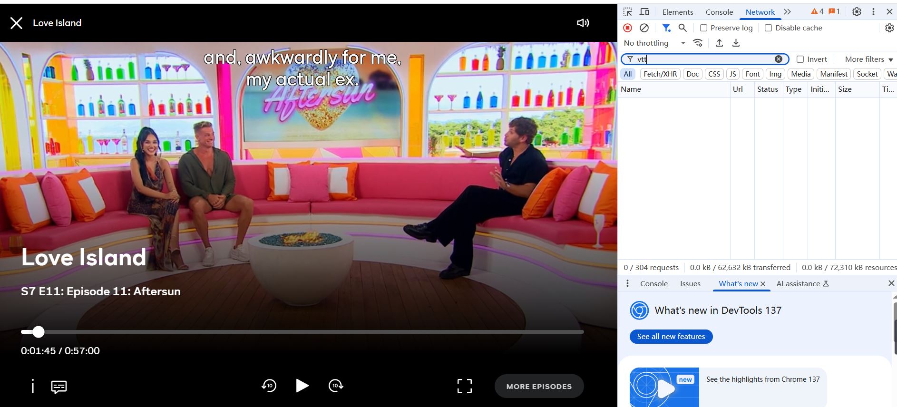Open the No throttling dropdown
This screenshot has height=407, width=897.
[654, 43]
